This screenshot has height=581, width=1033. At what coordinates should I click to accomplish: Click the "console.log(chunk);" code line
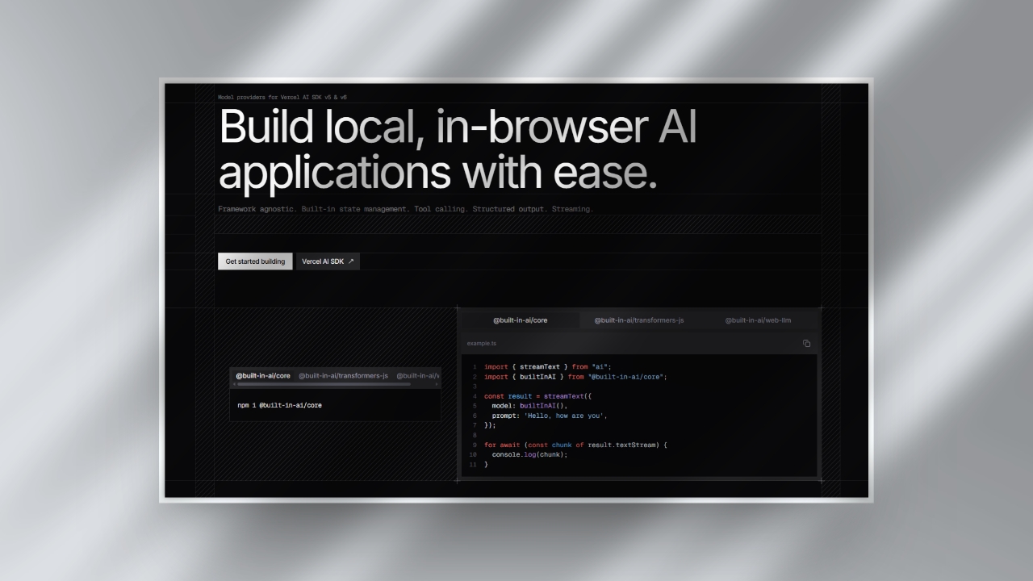click(x=530, y=454)
